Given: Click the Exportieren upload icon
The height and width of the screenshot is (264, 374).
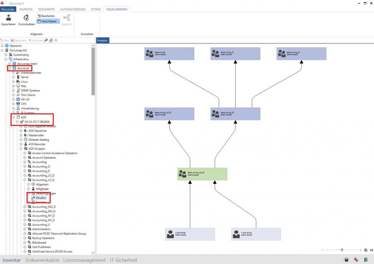Looking at the screenshot, I should [9, 18].
